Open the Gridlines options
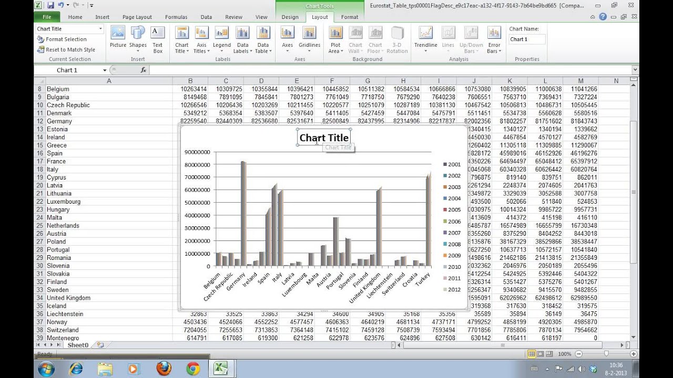Viewport: 673px width, 378px height. click(309, 39)
